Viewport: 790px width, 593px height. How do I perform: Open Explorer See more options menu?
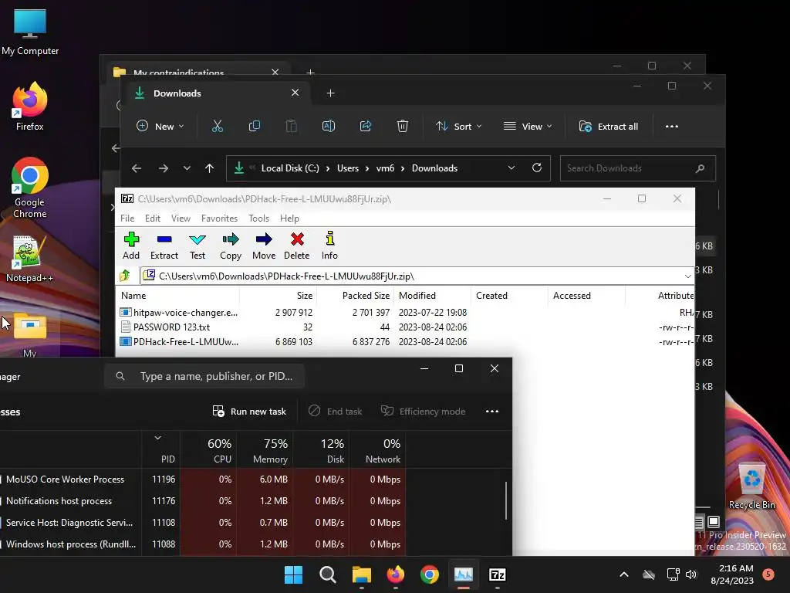(x=672, y=126)
